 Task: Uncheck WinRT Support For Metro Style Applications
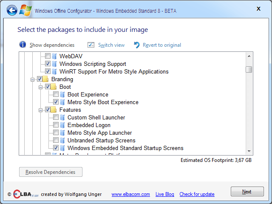(48, 71)
